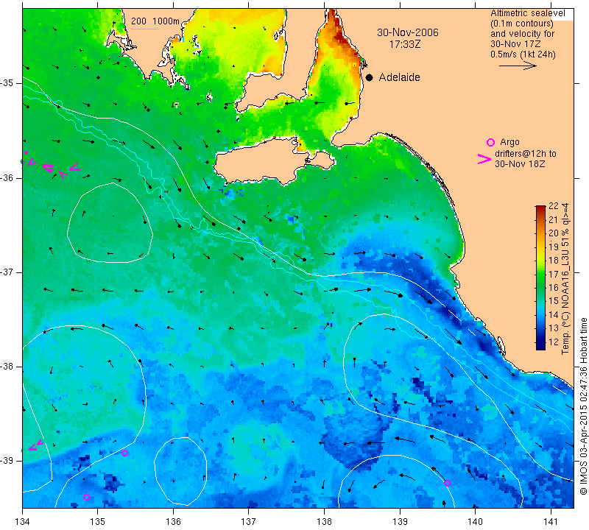Click the magenta Argo circle in the legend

point(490,142)
